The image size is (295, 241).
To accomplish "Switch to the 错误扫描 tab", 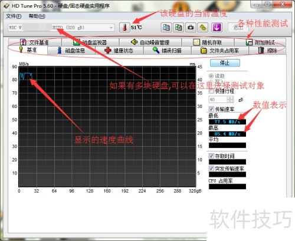I will 167,51.
